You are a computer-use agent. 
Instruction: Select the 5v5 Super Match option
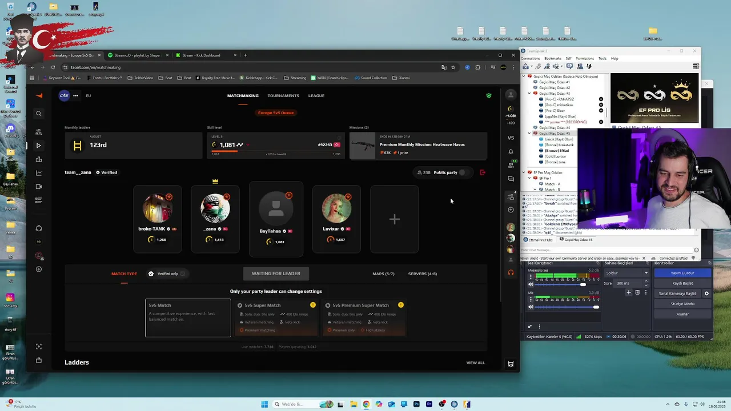pos(277,317)
